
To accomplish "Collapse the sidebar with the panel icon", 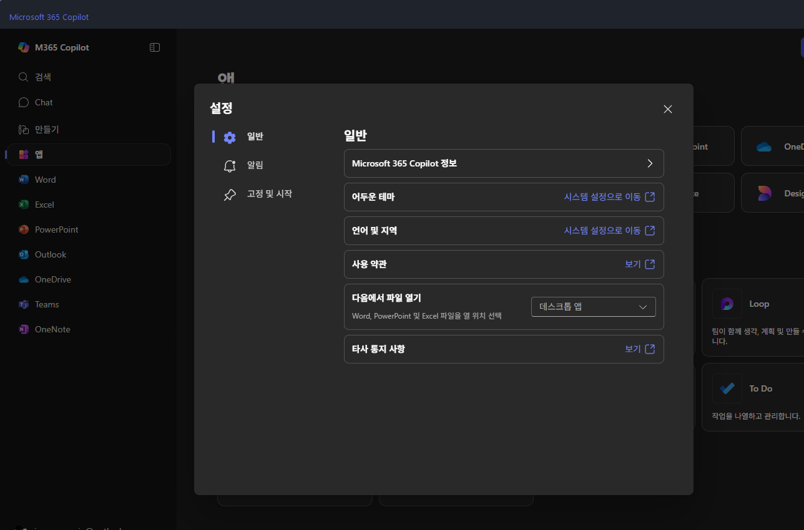I will [x=155, y=47].
